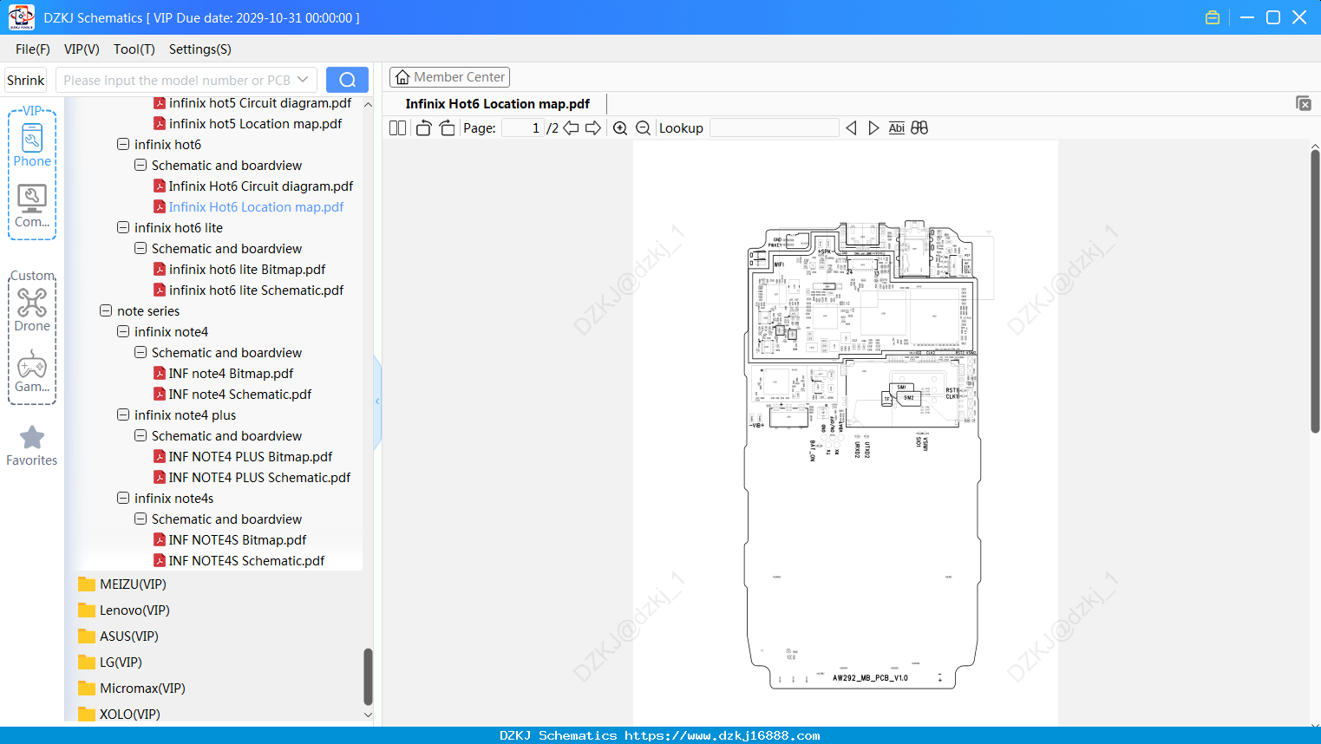Screen dimensions: 1321x744
Task: Open Infinix Hot6 Circuit diagram.pdf
Action: (x=253, y=186)
